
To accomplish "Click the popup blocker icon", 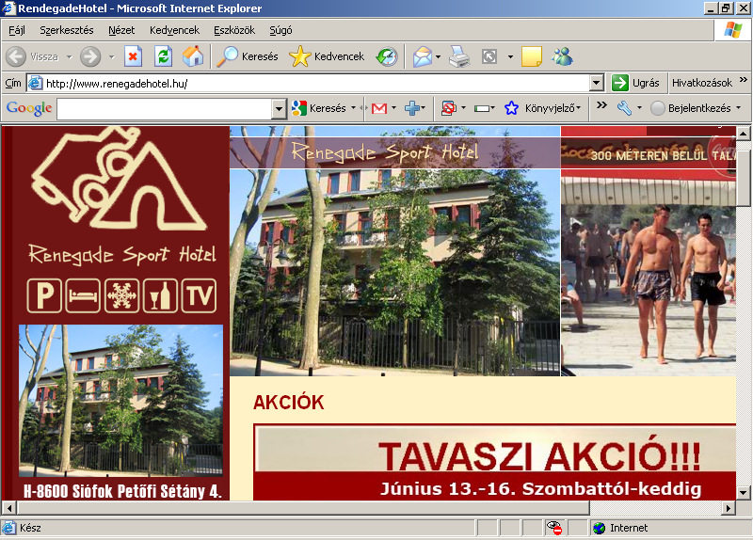I will 449,108.
